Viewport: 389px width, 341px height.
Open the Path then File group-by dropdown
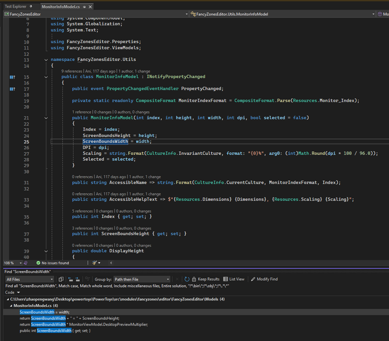[x=142, y=279]
